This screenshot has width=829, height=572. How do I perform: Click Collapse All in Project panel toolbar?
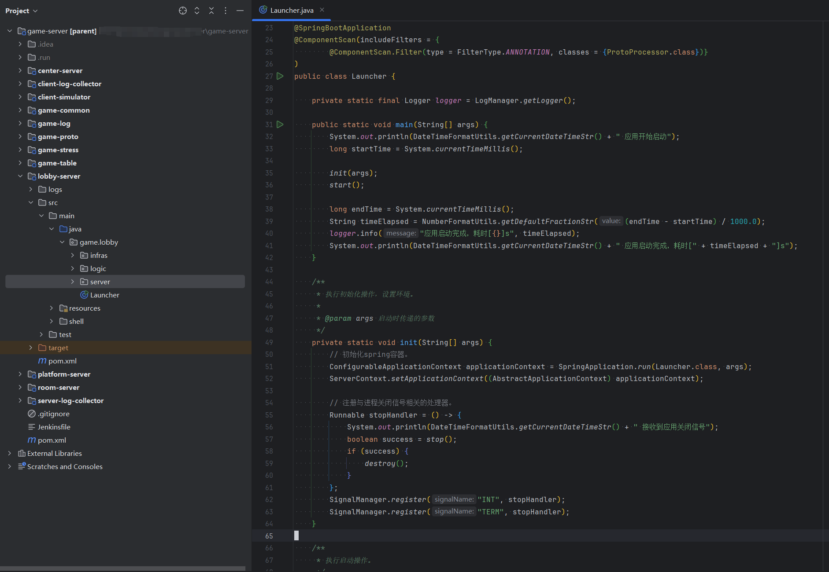coord(211,11)
